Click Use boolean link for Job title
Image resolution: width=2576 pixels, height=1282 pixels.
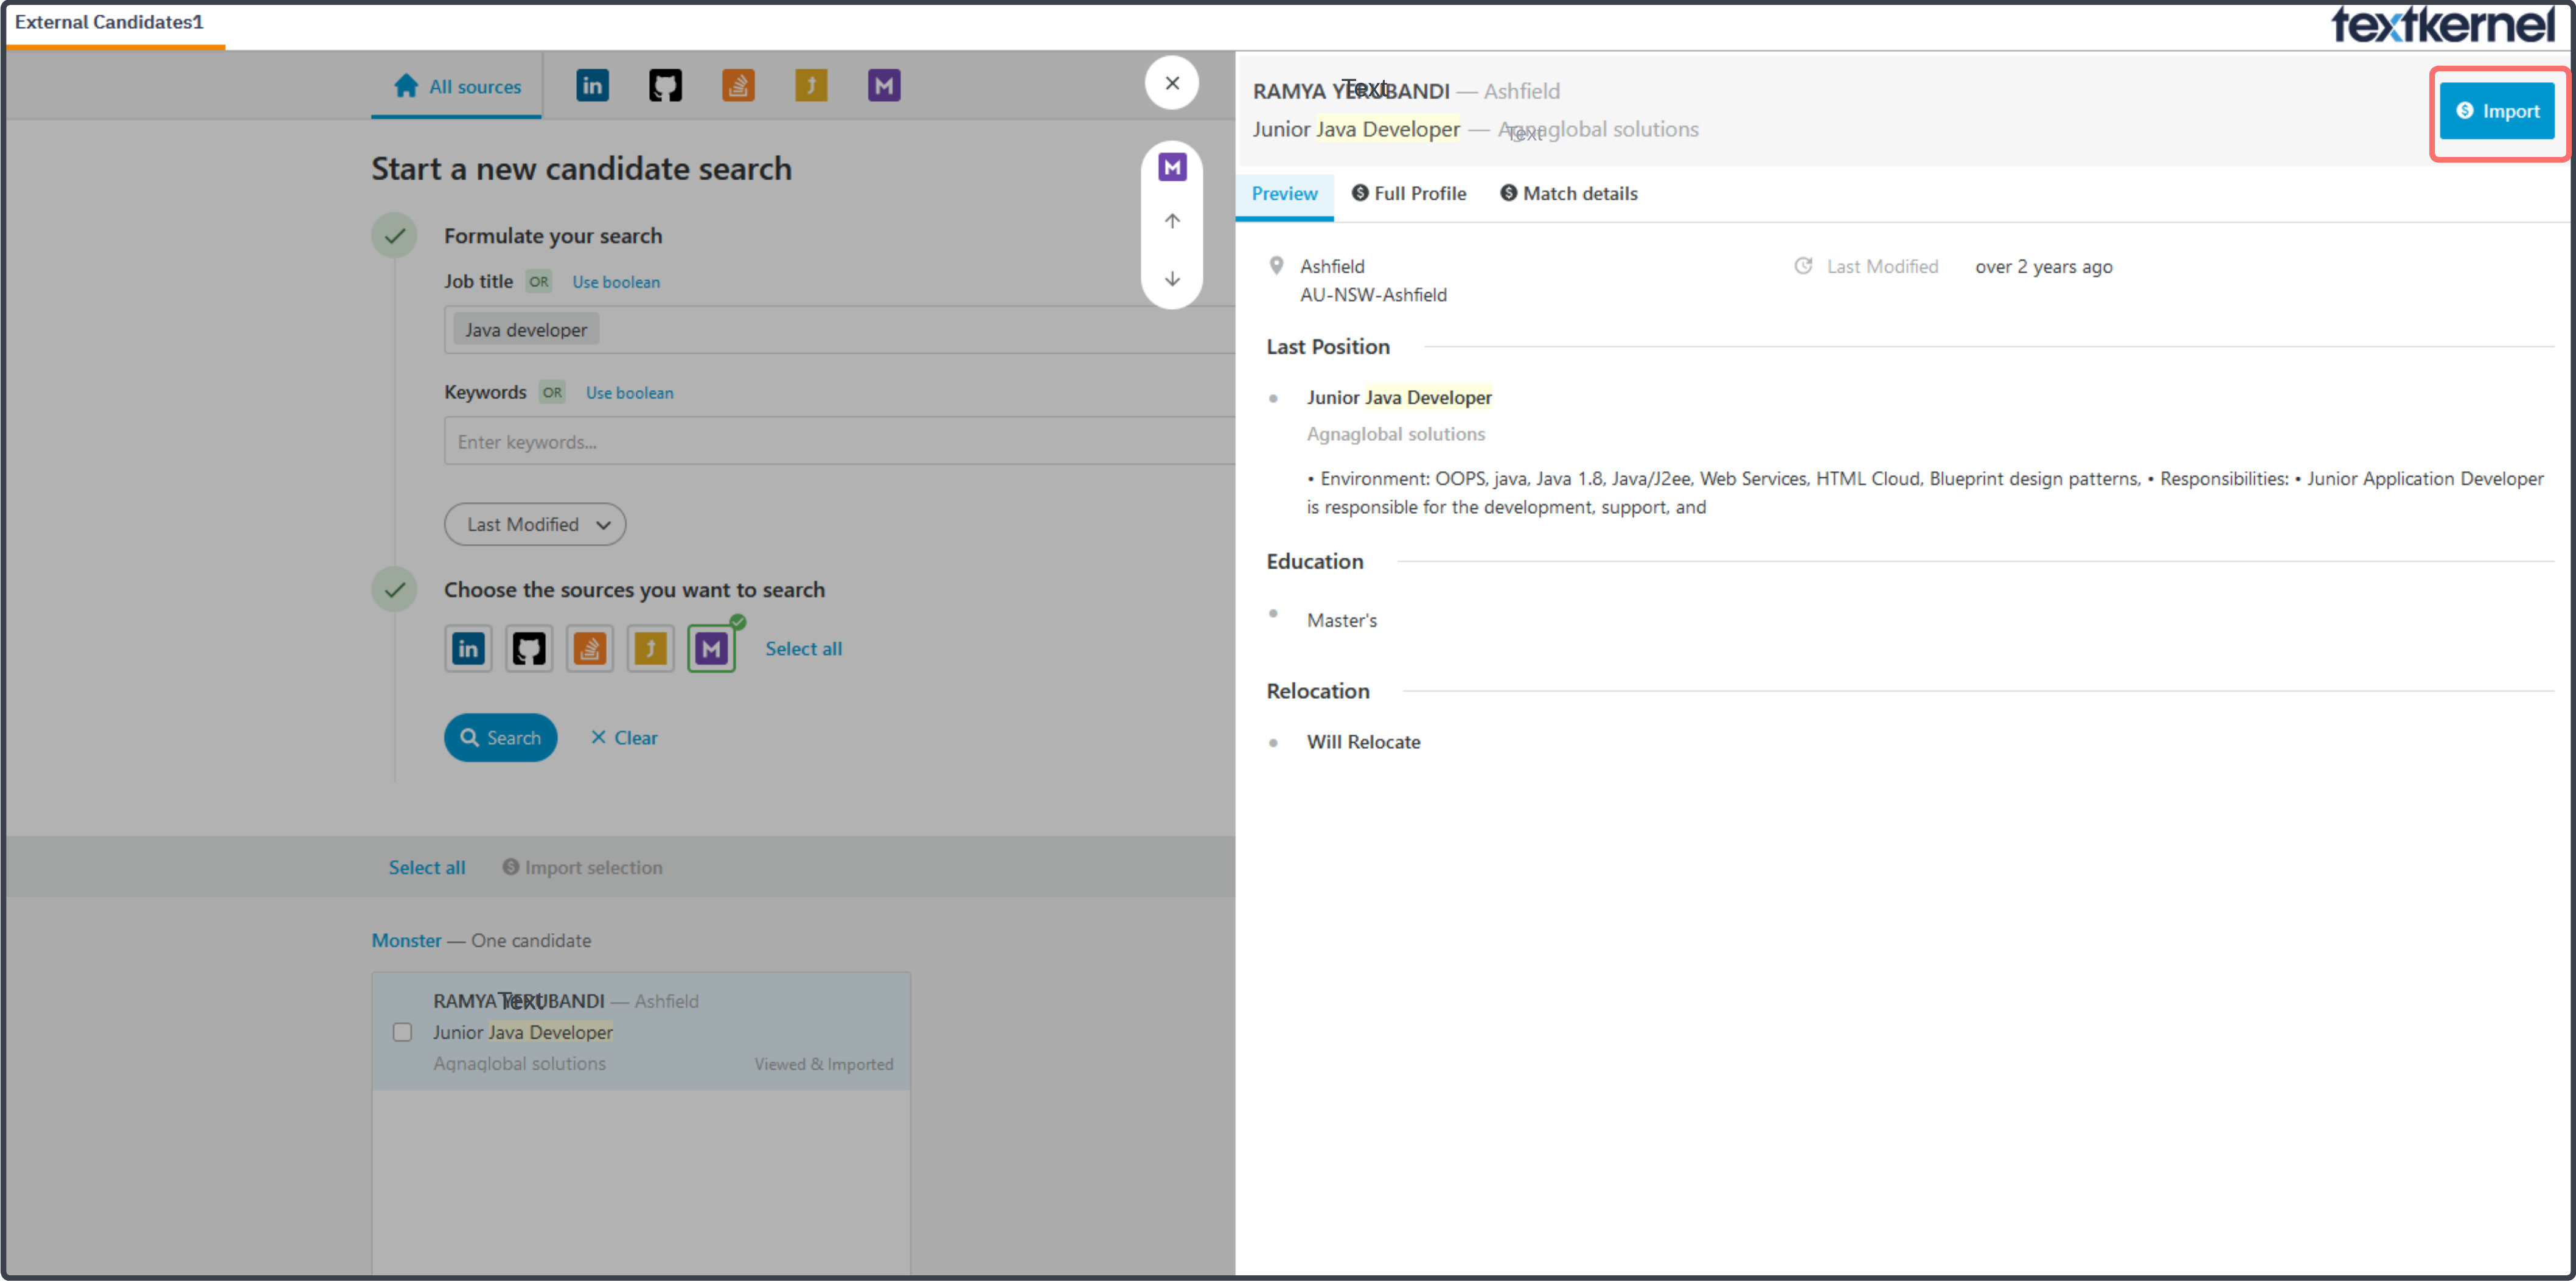[x=616, y=282]
